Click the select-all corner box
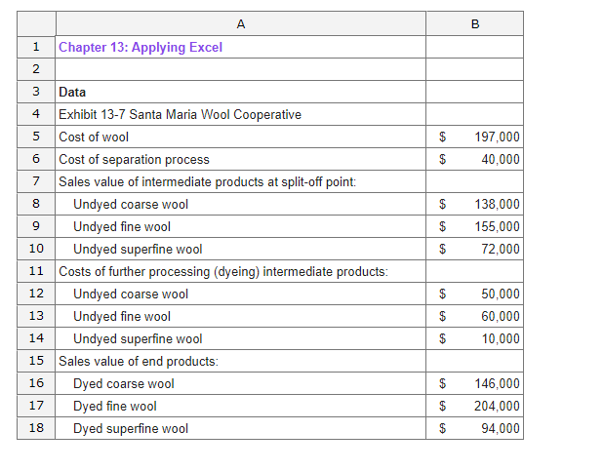Viewport: 604px width, 471px height. click(36, 23)
